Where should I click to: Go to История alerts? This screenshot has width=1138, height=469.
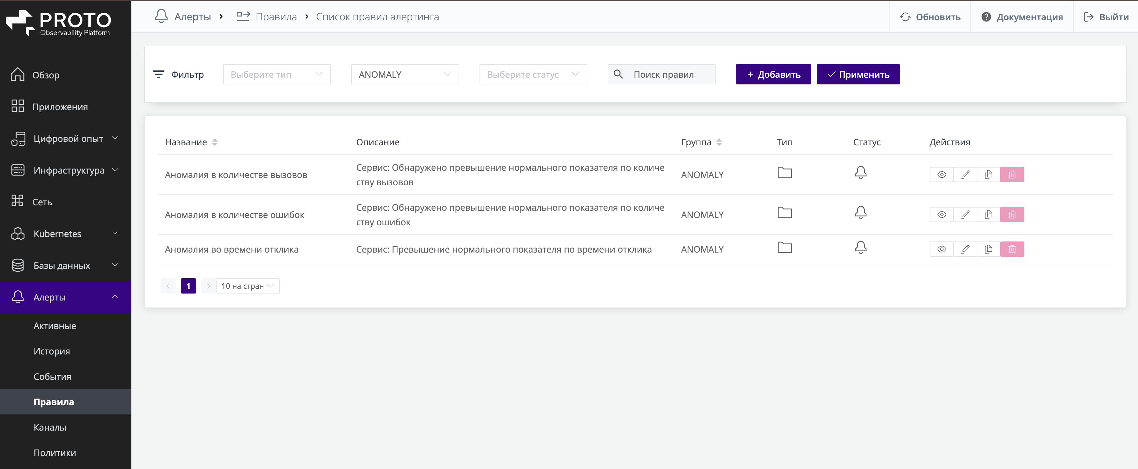65,351
